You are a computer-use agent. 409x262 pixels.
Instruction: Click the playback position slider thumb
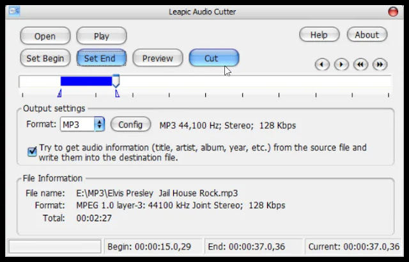(116, 81)
